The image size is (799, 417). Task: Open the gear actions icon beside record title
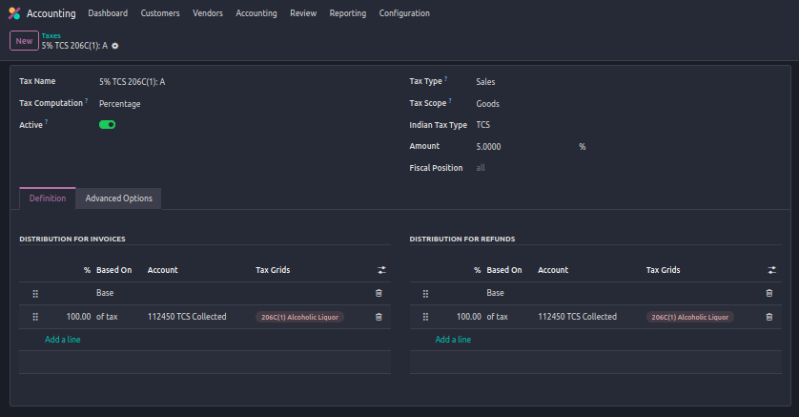click(x=115, y=46)
